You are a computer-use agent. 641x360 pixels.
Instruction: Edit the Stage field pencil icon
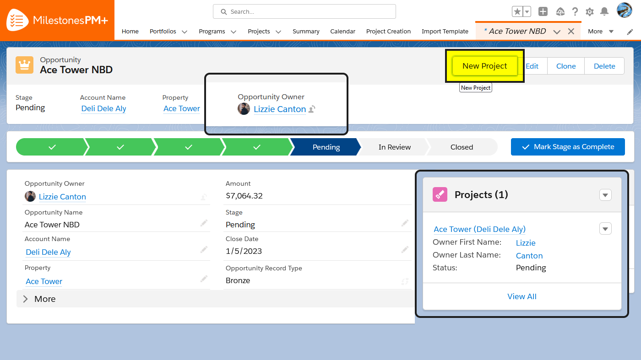point(405,223)
